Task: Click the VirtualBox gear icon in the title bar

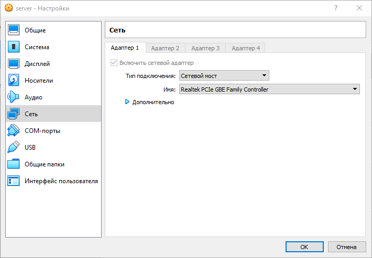Action: click(x=9, y=8)
